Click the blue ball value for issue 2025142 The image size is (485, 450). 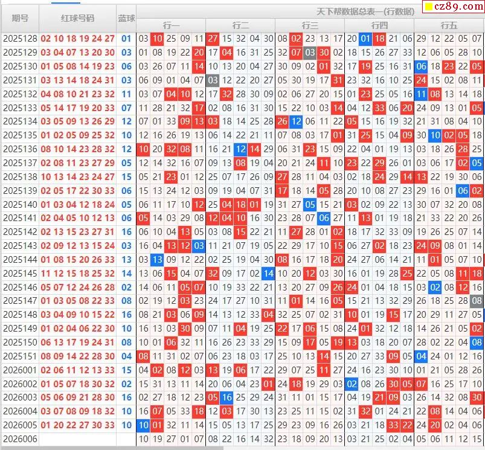126,232
